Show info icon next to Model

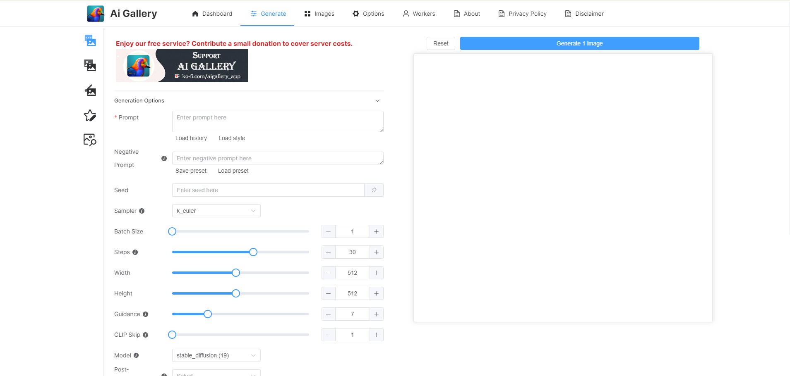click(136, 355)
